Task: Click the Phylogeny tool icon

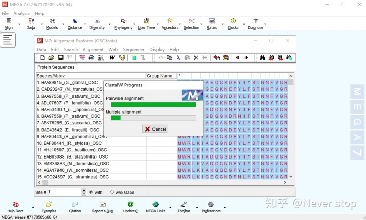Action: coord(123,24)
